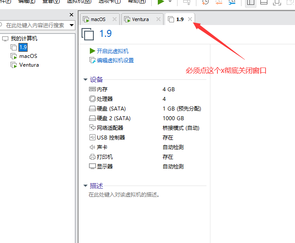Collapse the 设备 section
The image size is (295, 243).
coord(85,80)
